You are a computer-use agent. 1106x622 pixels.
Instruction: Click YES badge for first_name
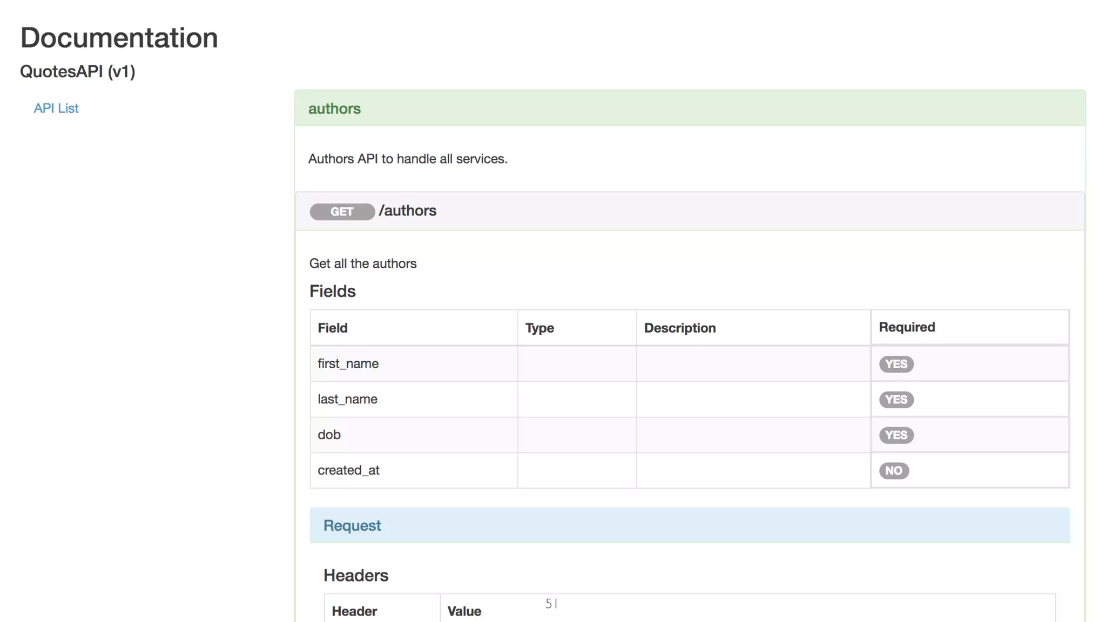point(896,364)
